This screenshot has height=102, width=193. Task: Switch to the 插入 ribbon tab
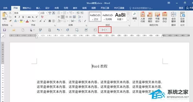point(38,8)
